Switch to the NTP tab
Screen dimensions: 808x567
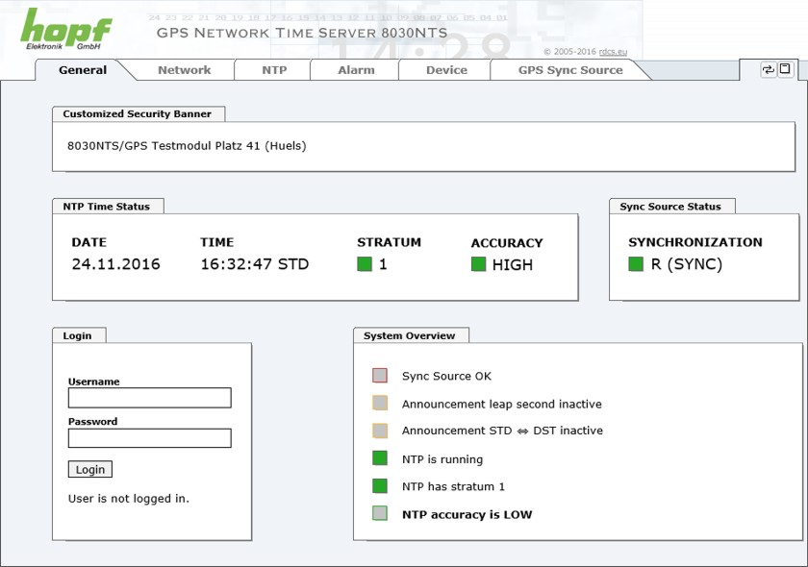[274, 70]
